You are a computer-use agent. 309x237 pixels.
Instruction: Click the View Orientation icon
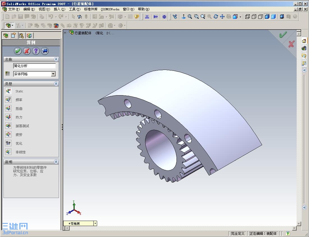coord(184,17)
